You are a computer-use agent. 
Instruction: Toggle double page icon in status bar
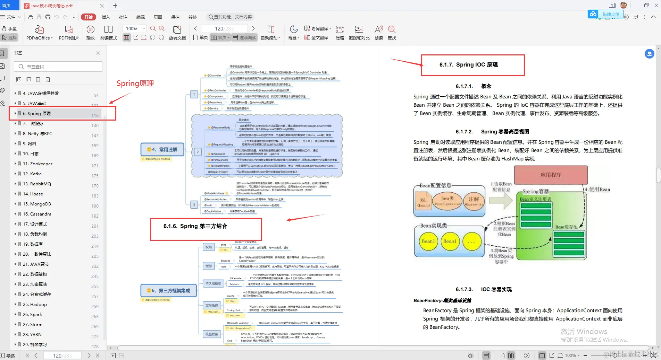[511, 355]
